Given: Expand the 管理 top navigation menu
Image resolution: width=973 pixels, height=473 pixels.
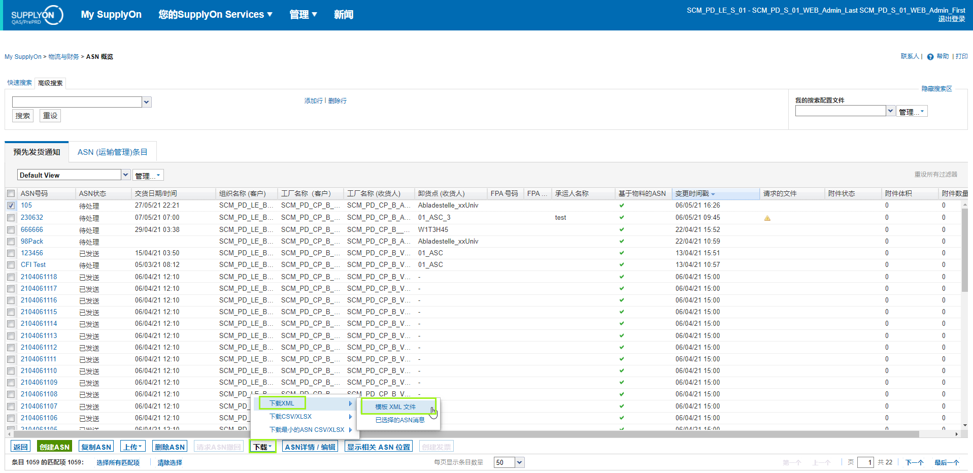Looking at the screenshot, I should 303,15.
